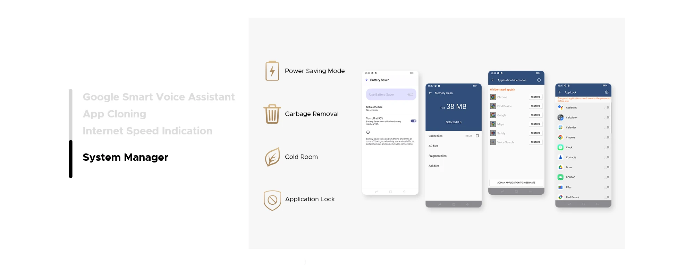Viewport: 694px width, 265px height.
Task: Click the Power Saving Mode battery icon
Action: tap(272, 71)
